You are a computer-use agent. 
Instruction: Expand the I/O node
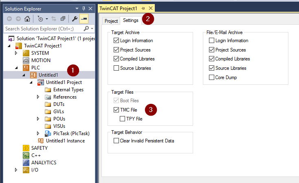point(16,170)
